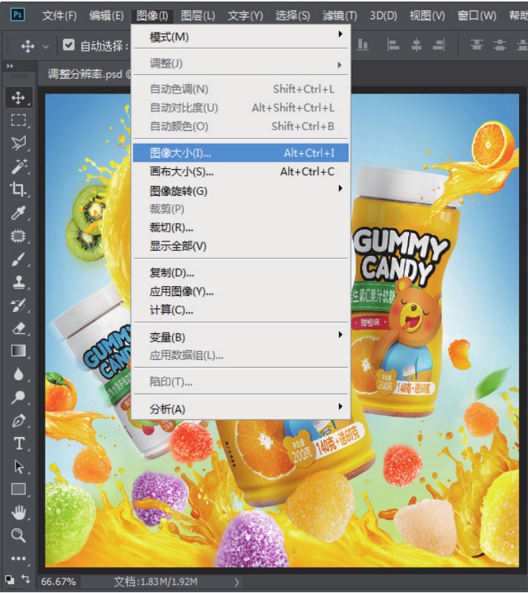Open the tool preset dropdown arrow
The image size is (528, 593).
tap(46, 47)
